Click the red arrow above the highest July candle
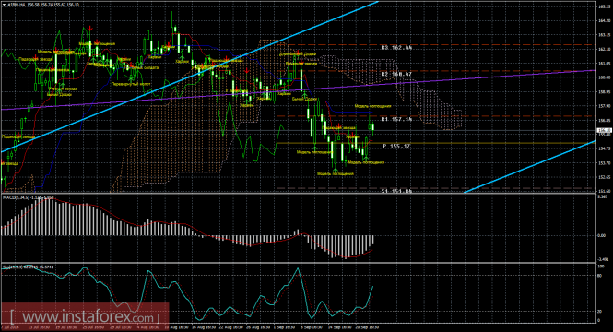The width and height of the screenshot is (613, 332). coord(90,29)
